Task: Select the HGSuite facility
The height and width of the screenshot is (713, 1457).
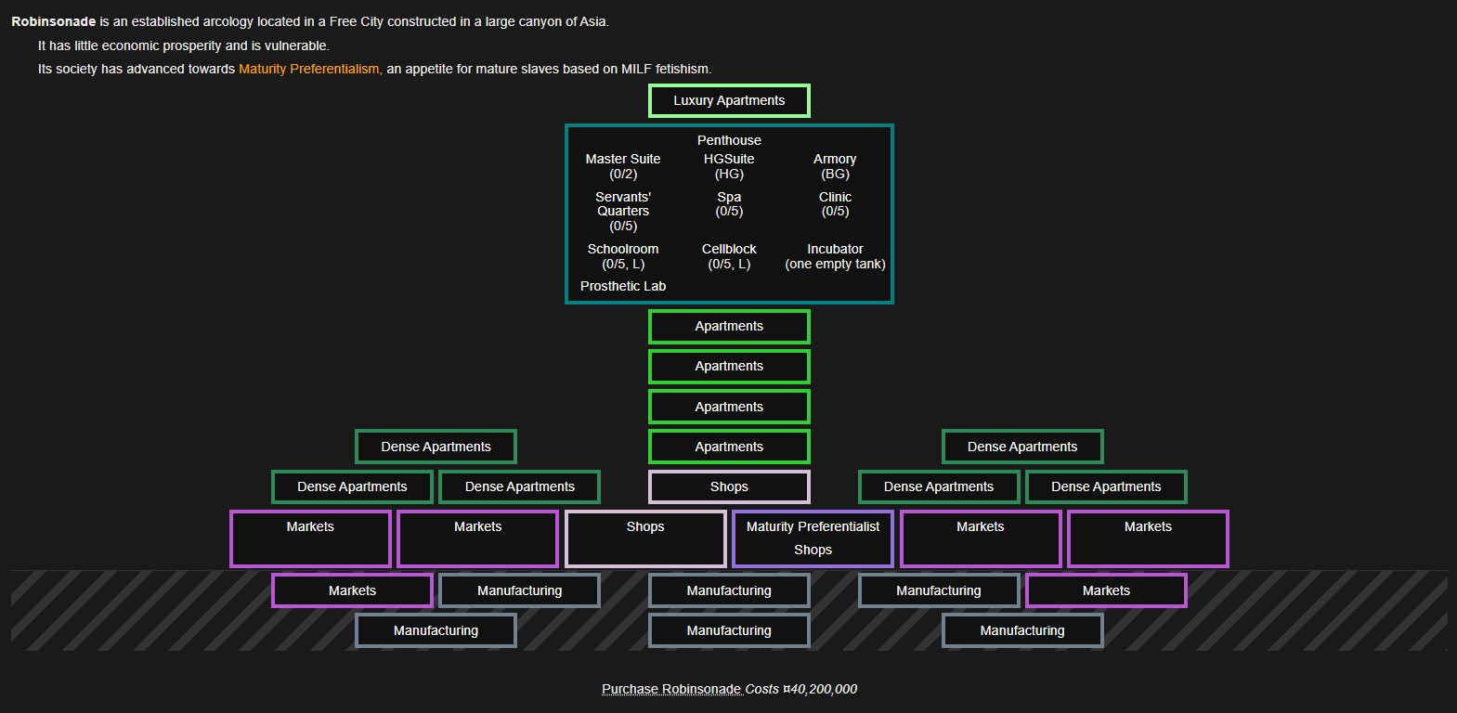Action: pos(729,159)
